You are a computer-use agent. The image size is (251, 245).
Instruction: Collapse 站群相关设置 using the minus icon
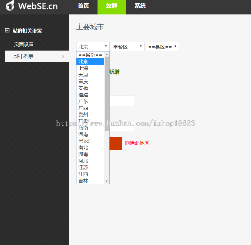pos(7,30)
